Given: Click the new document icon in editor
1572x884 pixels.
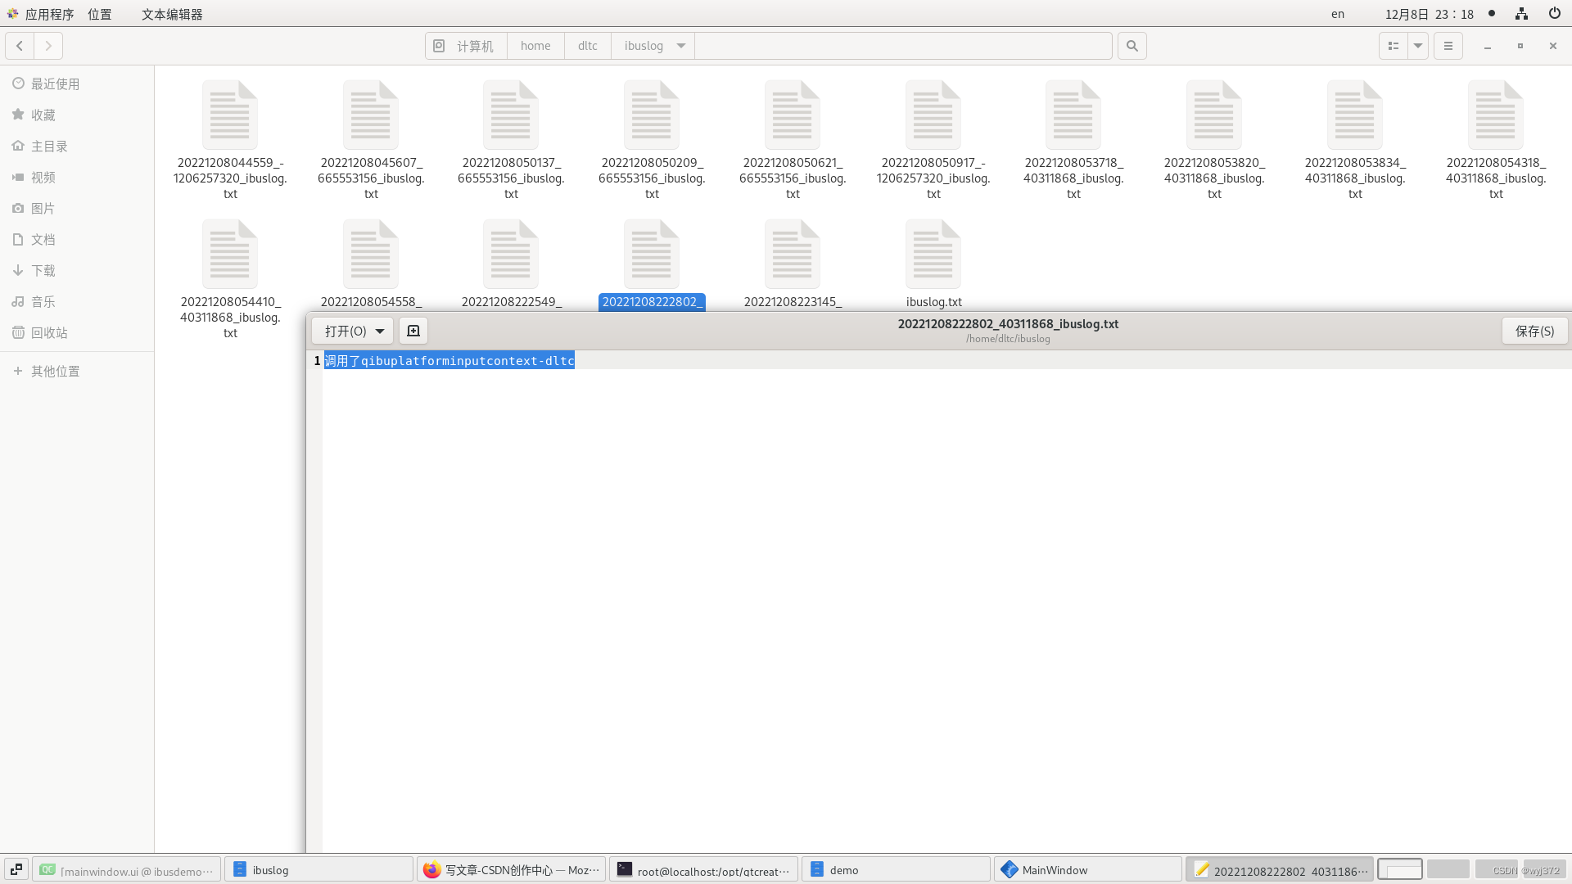Looking at the screenshot, I should (x=413, y=331).
